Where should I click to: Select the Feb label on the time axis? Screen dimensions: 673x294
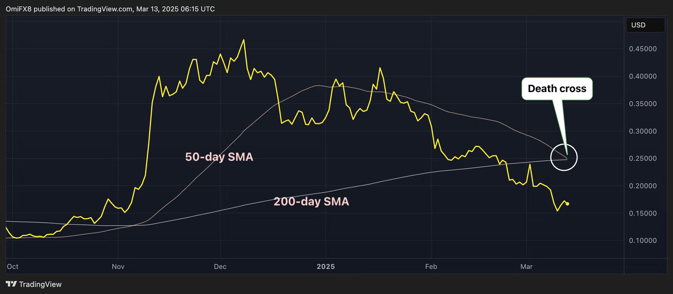431,266
